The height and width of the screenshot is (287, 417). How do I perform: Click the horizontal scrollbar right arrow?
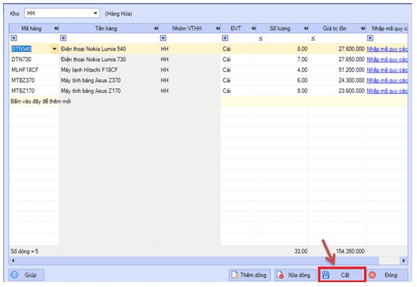pos(403,261)
